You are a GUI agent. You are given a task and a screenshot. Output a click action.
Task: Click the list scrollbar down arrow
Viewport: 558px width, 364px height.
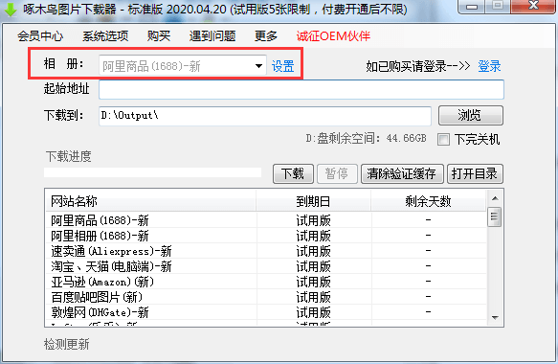pos(495,317)
